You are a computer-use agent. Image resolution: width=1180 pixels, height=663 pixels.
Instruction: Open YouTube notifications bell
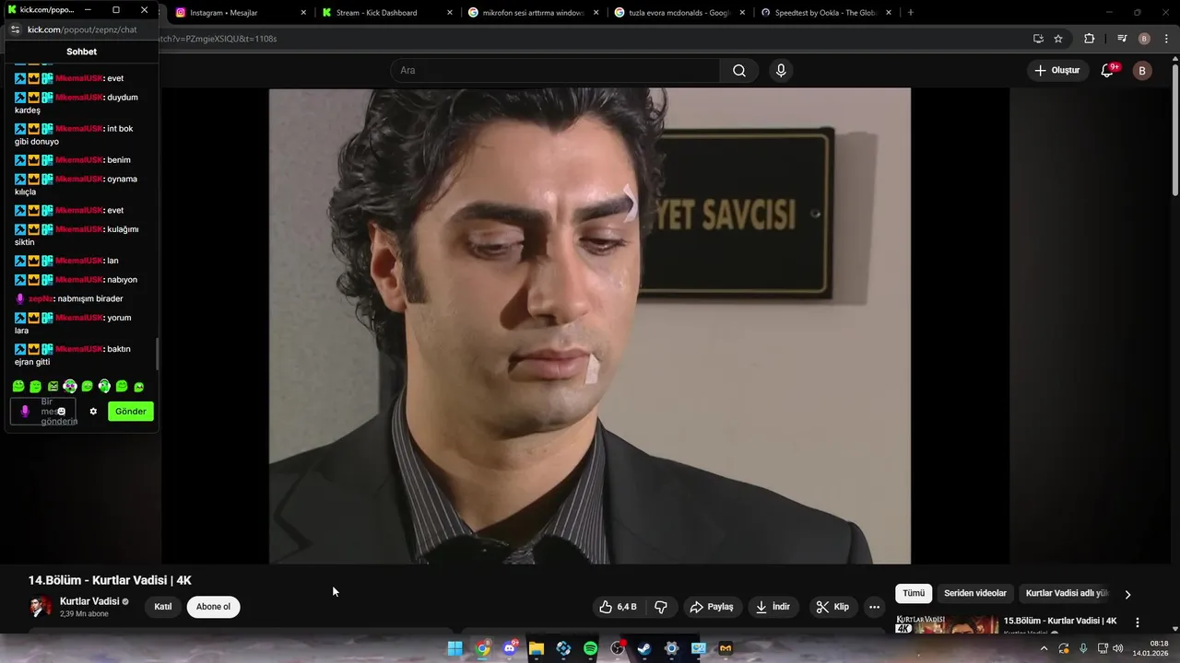[x=1108, y=70]
